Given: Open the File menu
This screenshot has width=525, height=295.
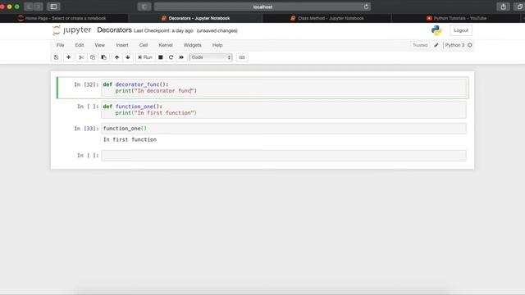Looking at the screenshot, I should coord(60,45).
